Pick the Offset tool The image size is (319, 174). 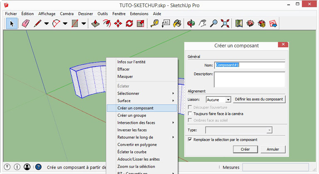107,23
